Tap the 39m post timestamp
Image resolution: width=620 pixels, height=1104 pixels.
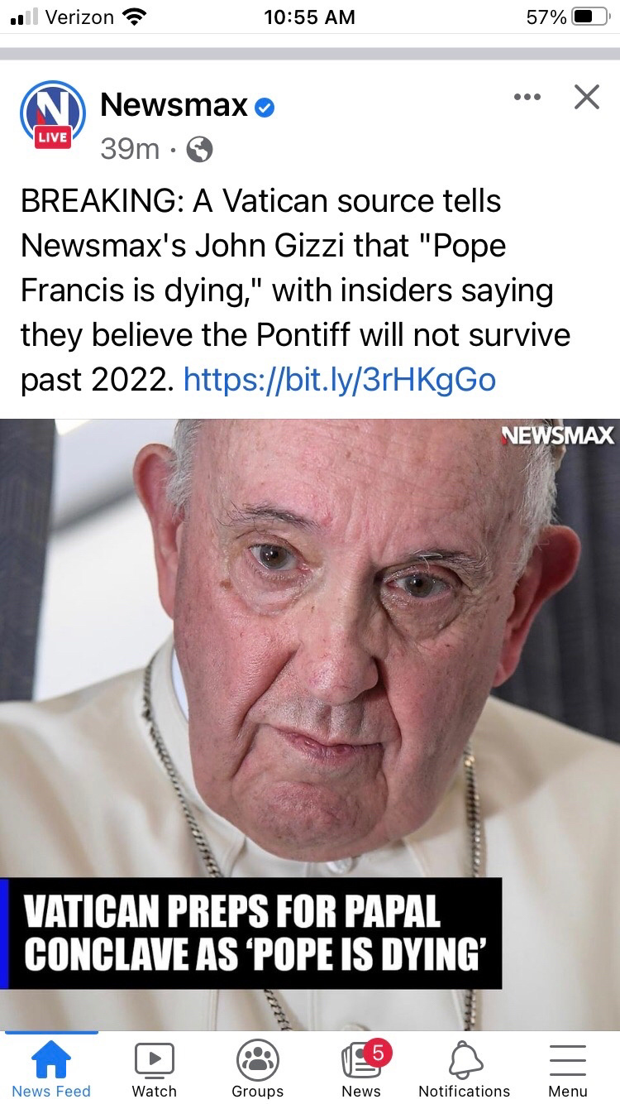[130, 149]
